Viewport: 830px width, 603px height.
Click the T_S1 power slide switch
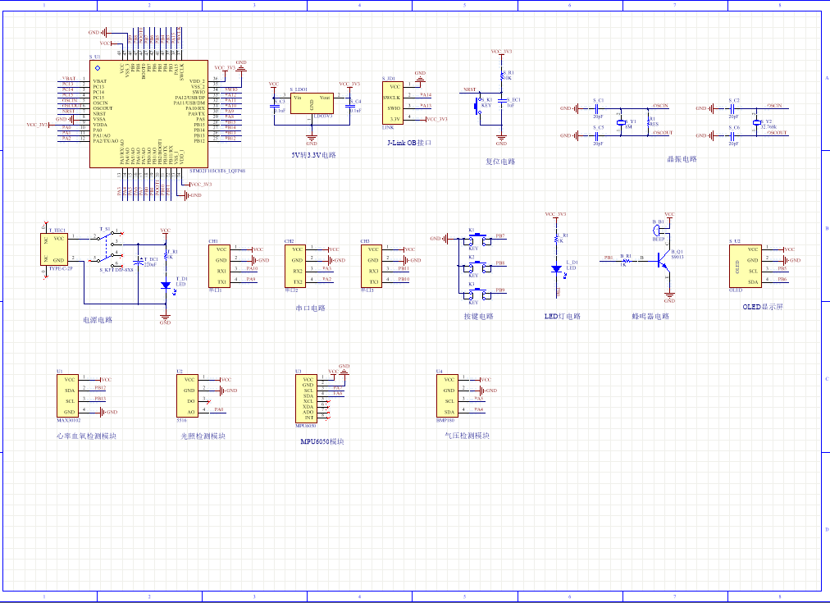pos(107,245)
